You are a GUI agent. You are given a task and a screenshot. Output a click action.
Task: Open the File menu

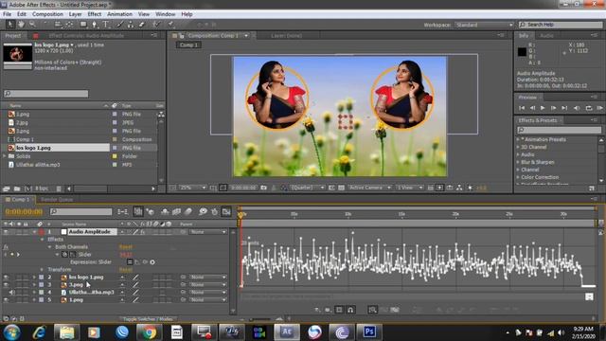pos(7,14)
